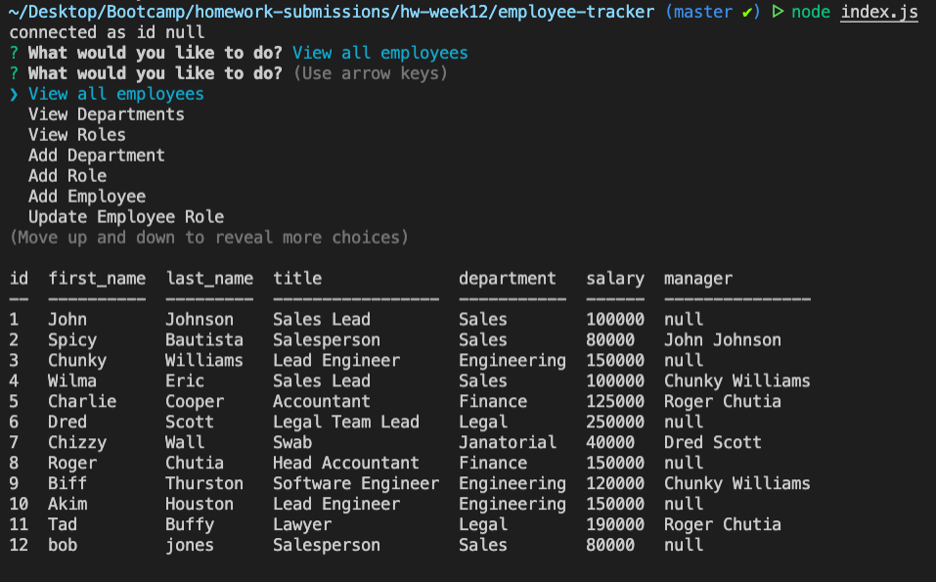Click salary '120000'
The width and height of the screenshot is (936, 582).
pyautogui.click(x=615, y=483)
